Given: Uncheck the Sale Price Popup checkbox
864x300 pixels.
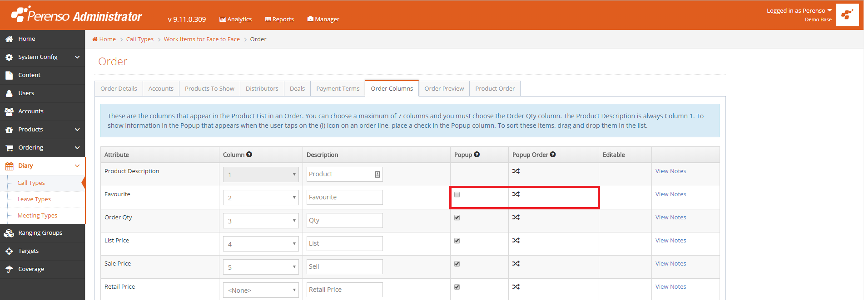Looking at the screenshot, I should pyautogui.click(x=457, y=264).
